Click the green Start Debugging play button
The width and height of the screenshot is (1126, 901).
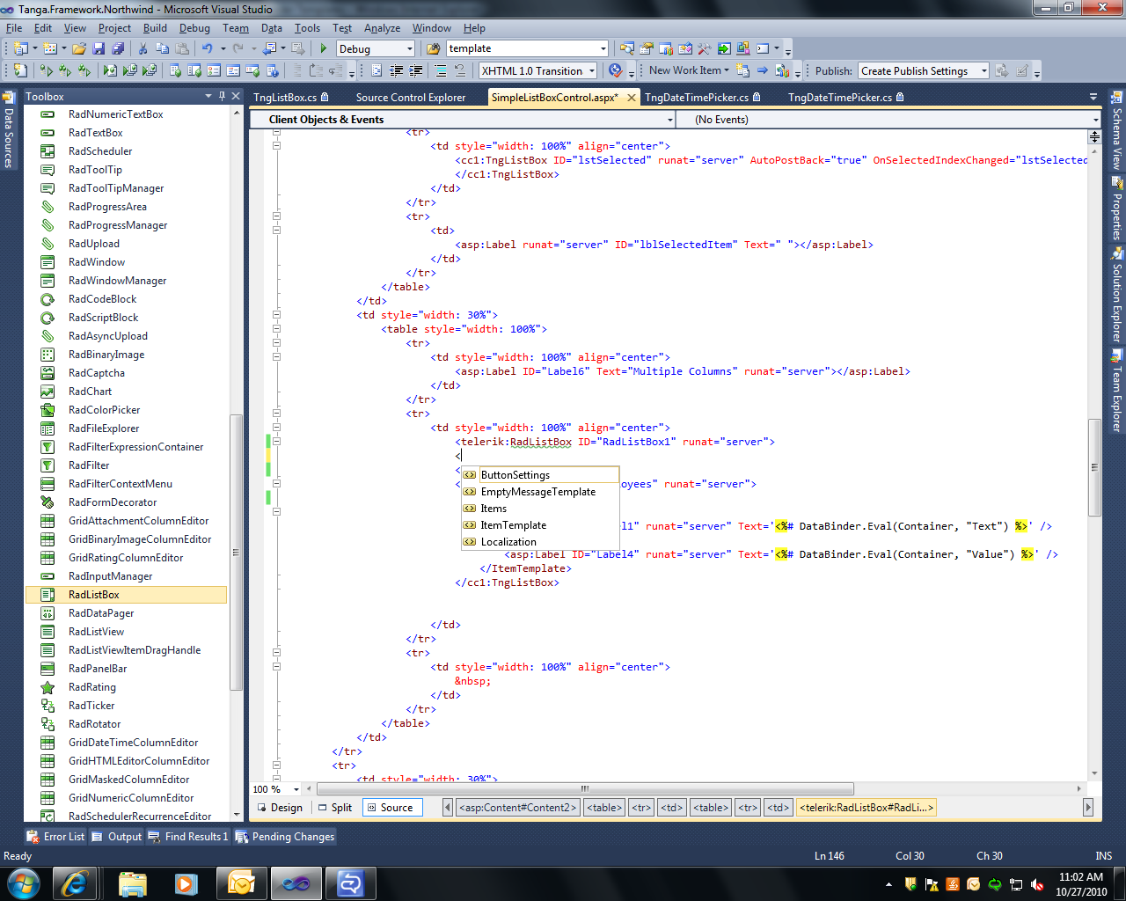[324, 49]
